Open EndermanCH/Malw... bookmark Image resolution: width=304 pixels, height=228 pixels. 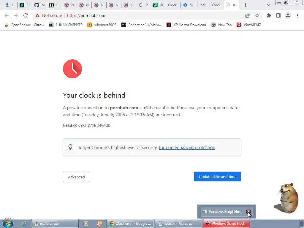click(x=142, y=25)
